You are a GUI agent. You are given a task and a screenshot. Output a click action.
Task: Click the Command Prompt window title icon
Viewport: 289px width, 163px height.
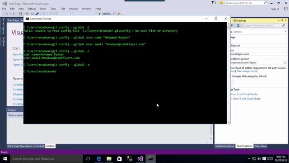pyautogui.click(x=27, y=19)
